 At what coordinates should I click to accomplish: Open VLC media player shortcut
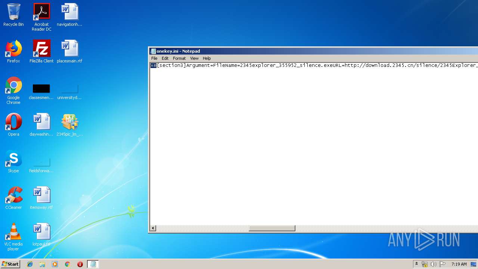tap(13, 237)
